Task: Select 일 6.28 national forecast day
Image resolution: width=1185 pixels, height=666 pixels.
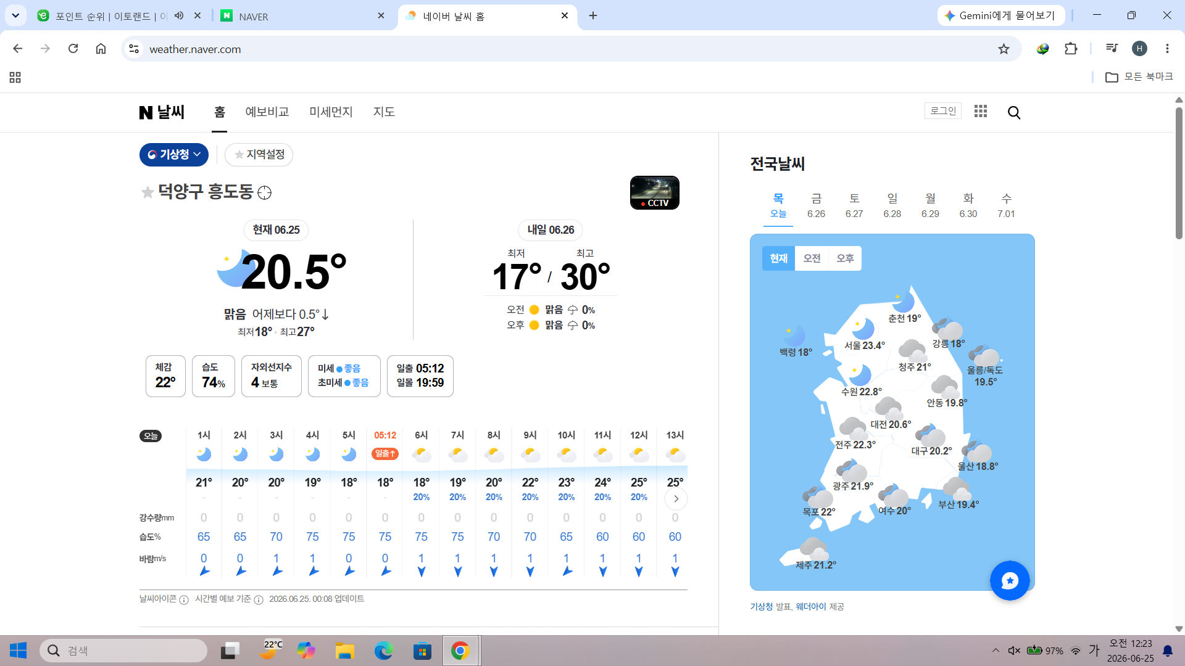Action: click(x=892, y=205)
